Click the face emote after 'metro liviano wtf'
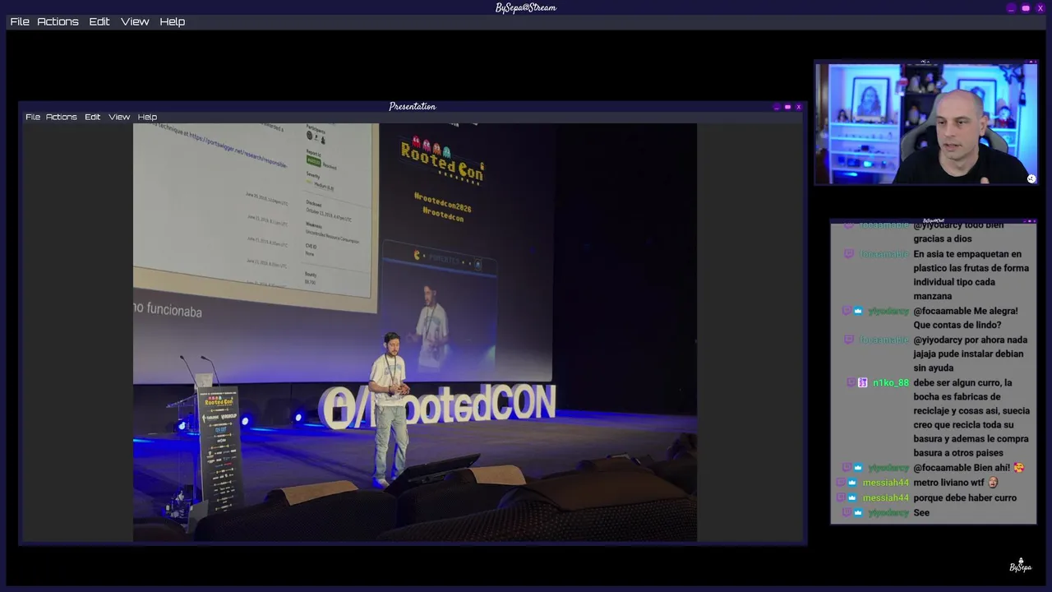1052x592 pixels. [993, 483]
